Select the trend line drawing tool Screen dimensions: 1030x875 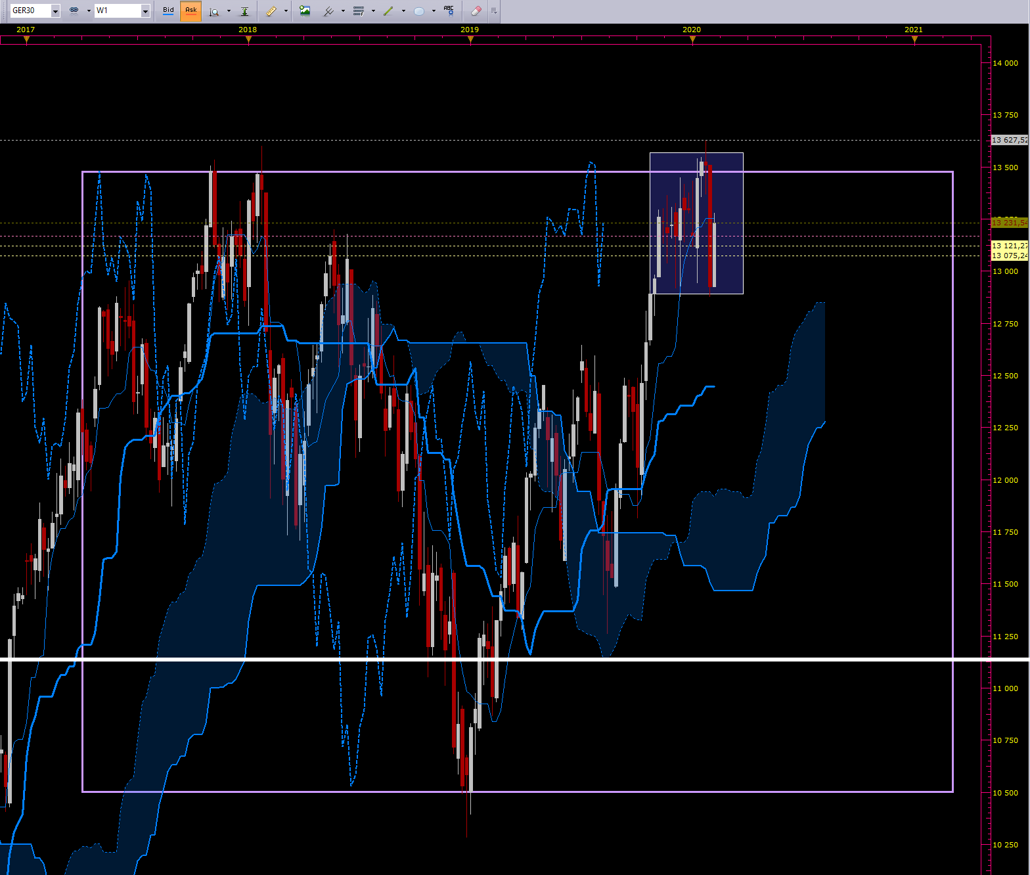click(388, 11)
